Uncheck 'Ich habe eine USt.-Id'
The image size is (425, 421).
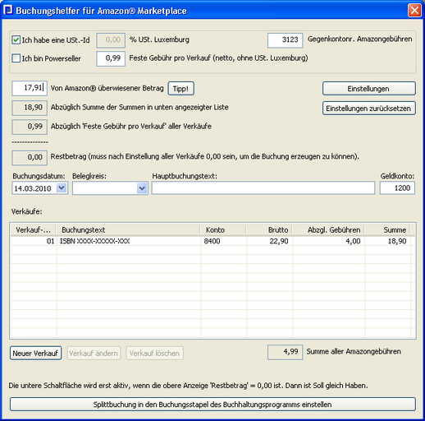(x=16, y=40)
